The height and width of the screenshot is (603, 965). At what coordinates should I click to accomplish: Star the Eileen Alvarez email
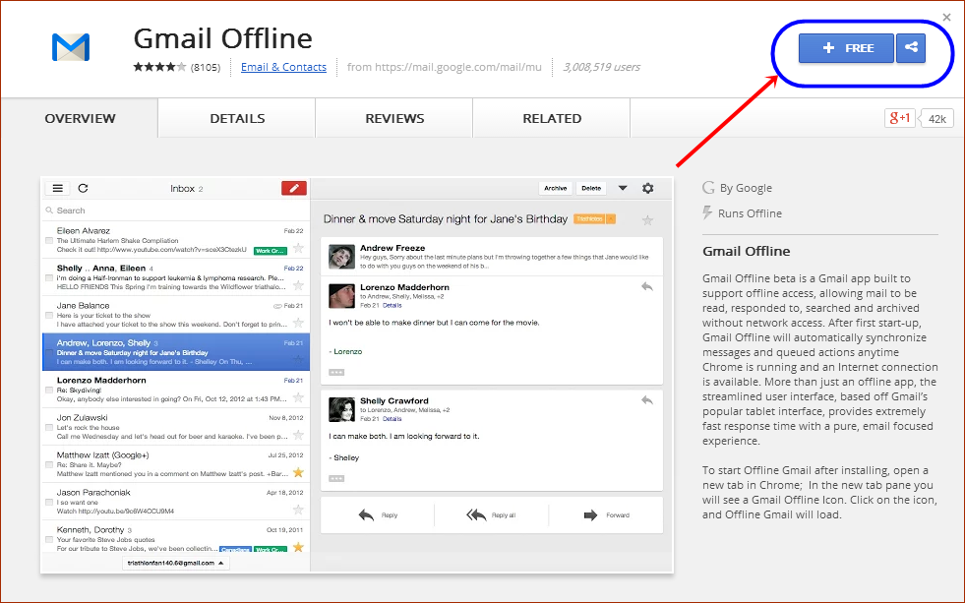(298, 248)
